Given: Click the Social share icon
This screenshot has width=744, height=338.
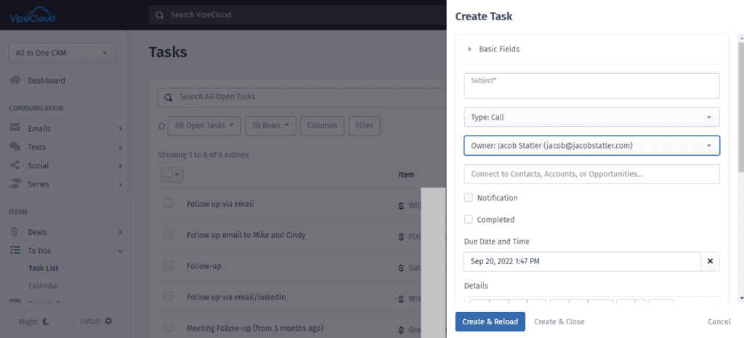Looking at the screenshot, I should (x=15, y=165).
